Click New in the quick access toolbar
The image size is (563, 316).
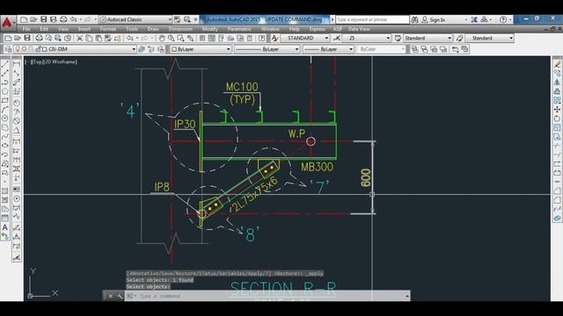[24, 19]
